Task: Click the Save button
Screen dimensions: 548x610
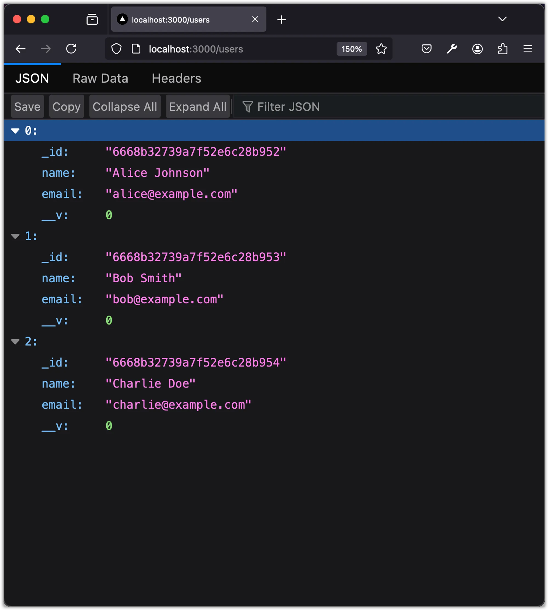Action: pyautogui.click(x=27, y=107)
